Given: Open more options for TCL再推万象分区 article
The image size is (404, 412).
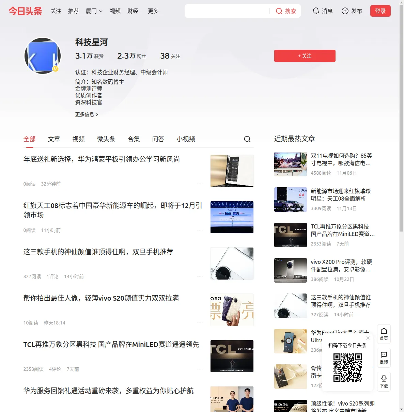Looking at the screenshot, I should [x=200, y=369].
